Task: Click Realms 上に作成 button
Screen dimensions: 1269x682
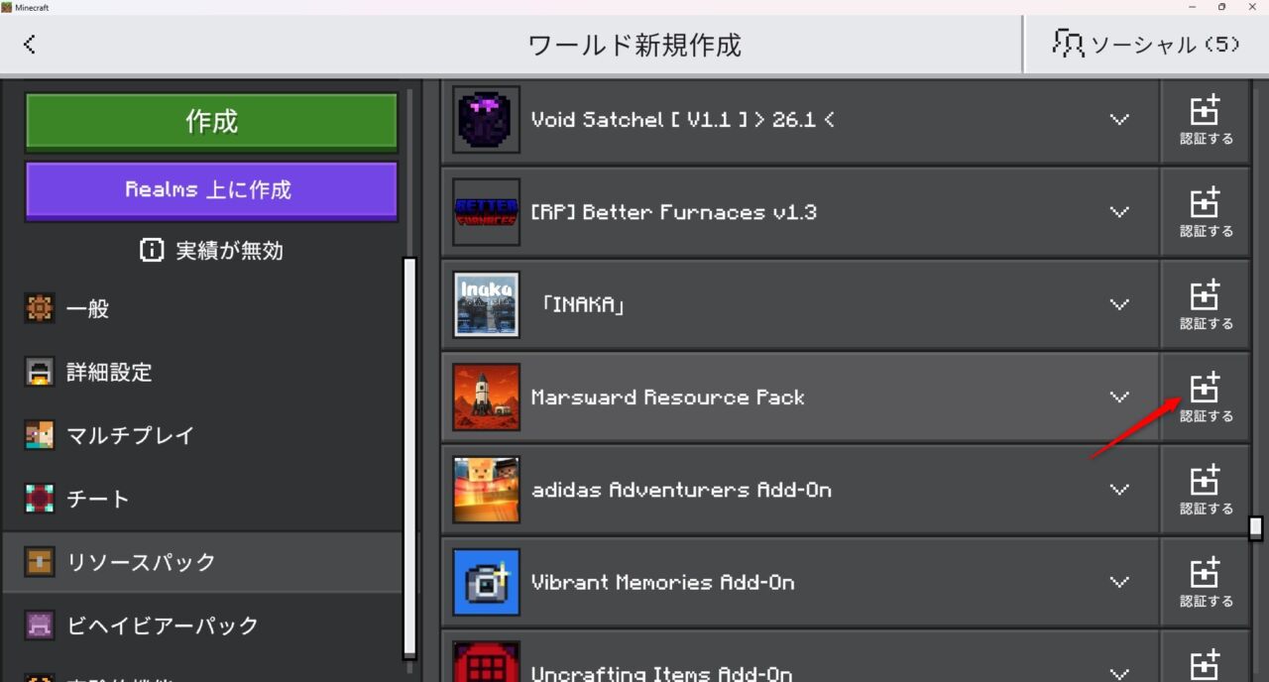Action: pyautogui.click(x=211, y=190)
